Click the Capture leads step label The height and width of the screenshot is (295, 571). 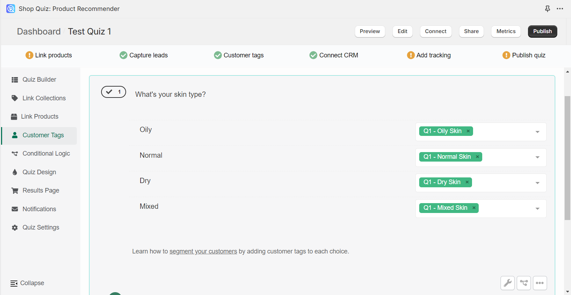coord(149,55)
